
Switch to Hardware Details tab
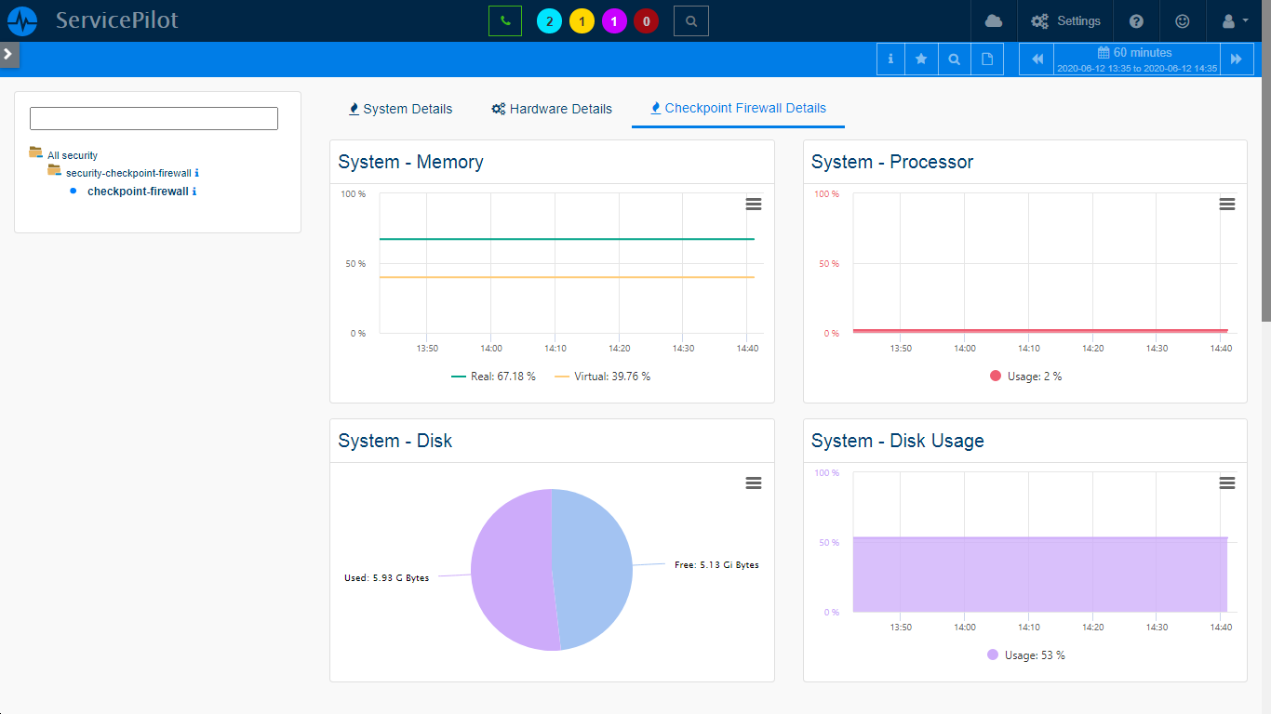pos(552,109)
